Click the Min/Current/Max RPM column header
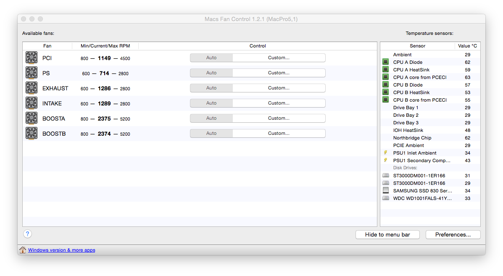This screenshot has width=503, height=276. coord(105,46)
